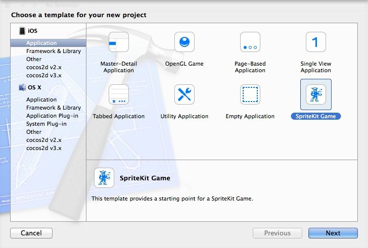Click the Utility Application label
This screenshot has height=248, width=368.
click(x=185, y=116)
